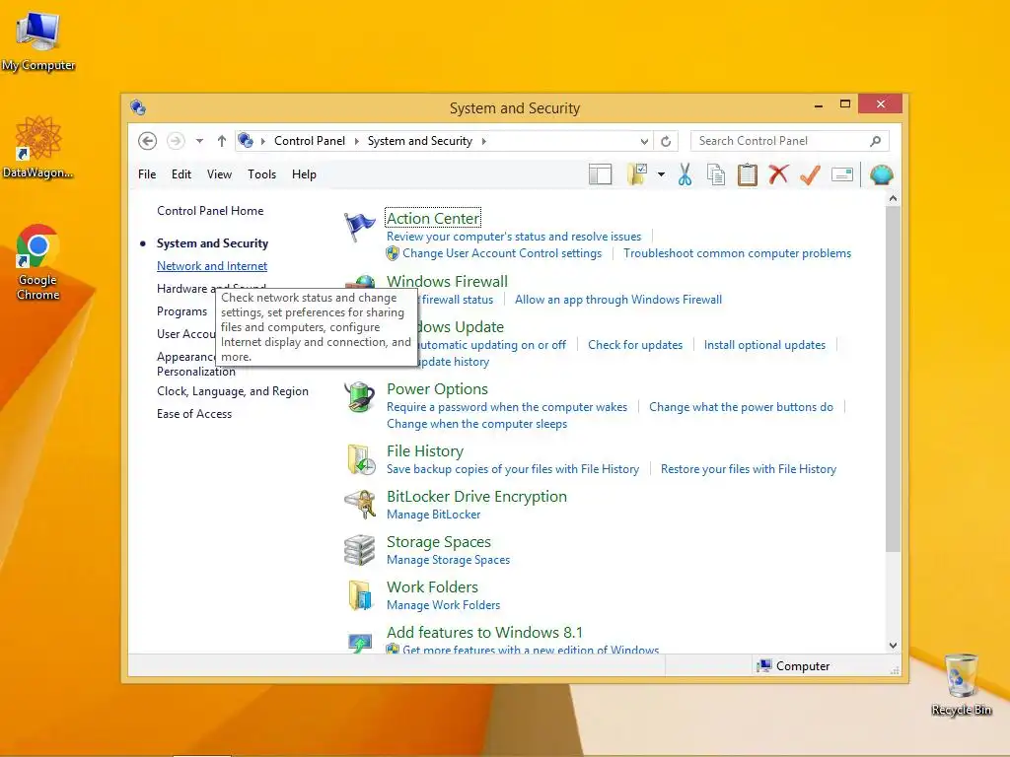This screenshot has height=757, width=1010.
Task: Open Clock, Language, and Region
Action: (233, 391)
